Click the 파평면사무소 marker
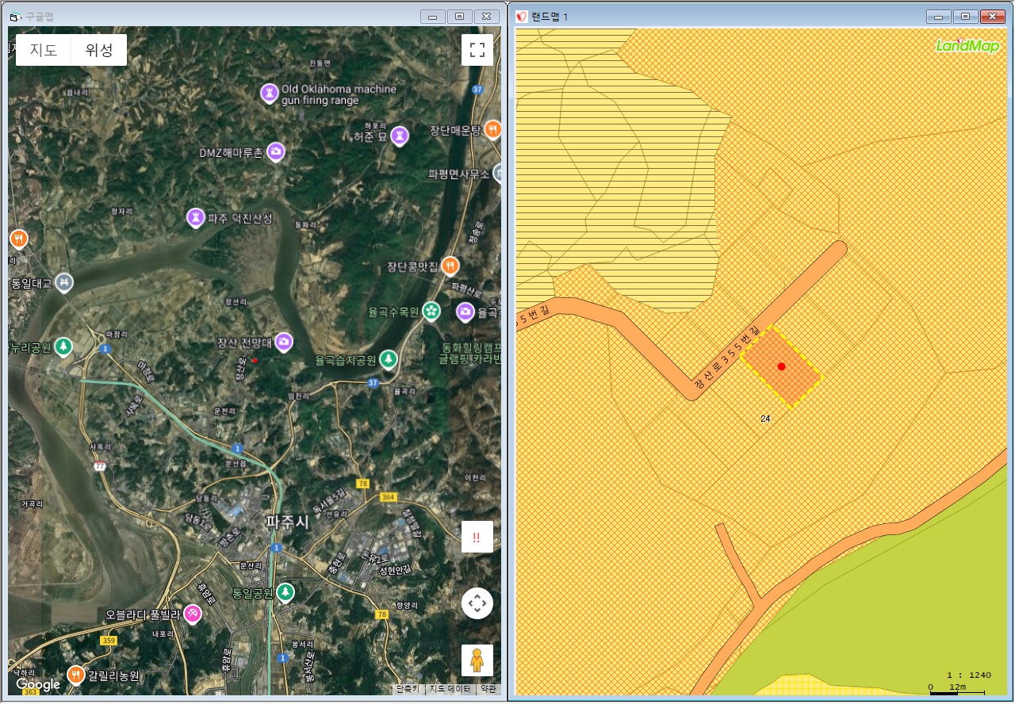The width and height of the screenshot is (1015, 704). pos(497,172)
